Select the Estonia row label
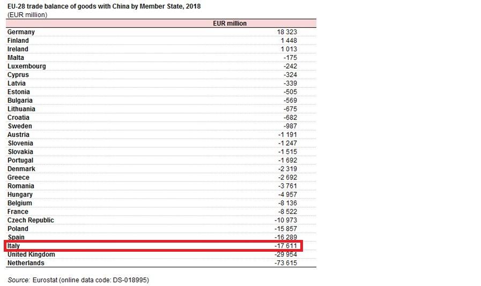Screen dimensions: 481x286 click(x=19, y=92)
